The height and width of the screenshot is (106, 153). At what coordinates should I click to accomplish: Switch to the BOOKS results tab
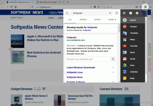pyautogui.click(x=97, y=19)
